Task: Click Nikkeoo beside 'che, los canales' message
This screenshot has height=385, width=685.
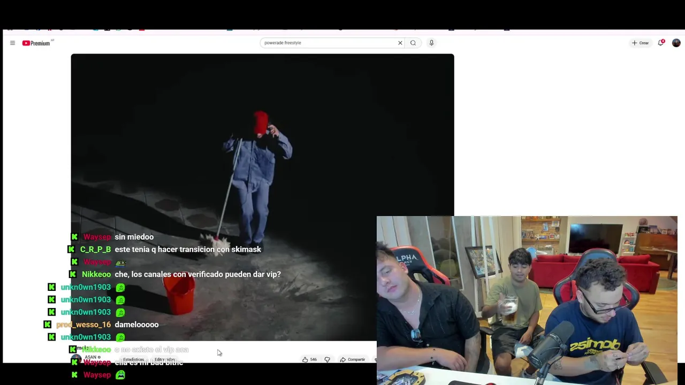Action: 96,274
